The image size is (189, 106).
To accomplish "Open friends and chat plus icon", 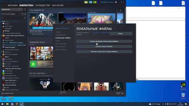I will pos(122,93).
